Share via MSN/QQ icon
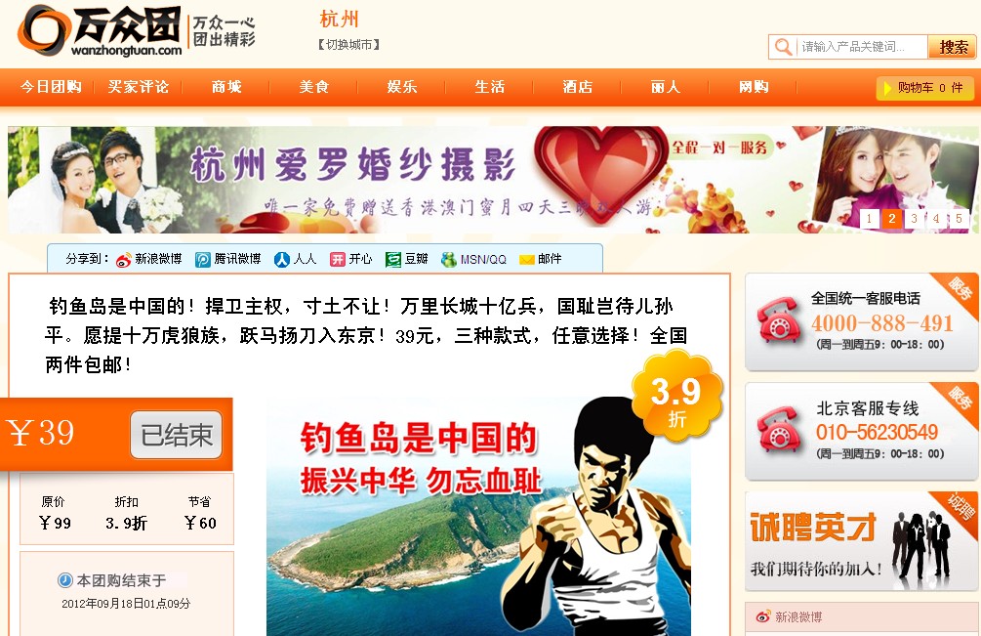This screenshot has height=636, width=981. [449, 260]
